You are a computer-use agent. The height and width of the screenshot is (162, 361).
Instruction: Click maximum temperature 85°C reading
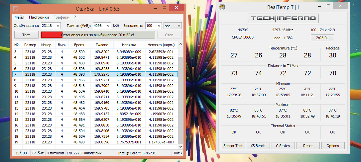point(258,110)
